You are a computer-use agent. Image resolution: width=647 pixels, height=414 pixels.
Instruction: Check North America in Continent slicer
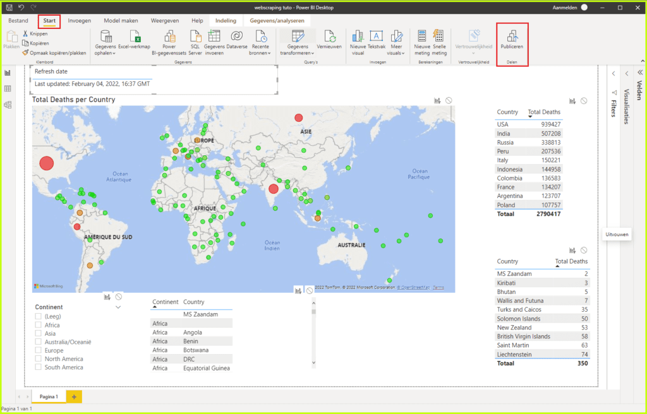pos(39,358)
